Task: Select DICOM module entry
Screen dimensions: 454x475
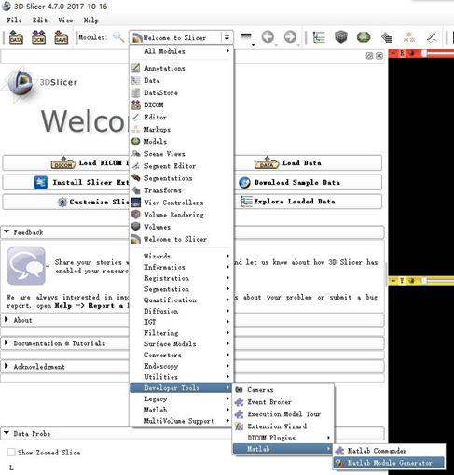Action: [181, 105]
